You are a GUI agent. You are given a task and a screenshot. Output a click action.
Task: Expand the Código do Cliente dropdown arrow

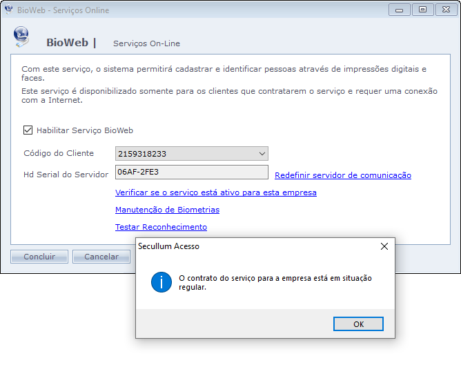262,153
